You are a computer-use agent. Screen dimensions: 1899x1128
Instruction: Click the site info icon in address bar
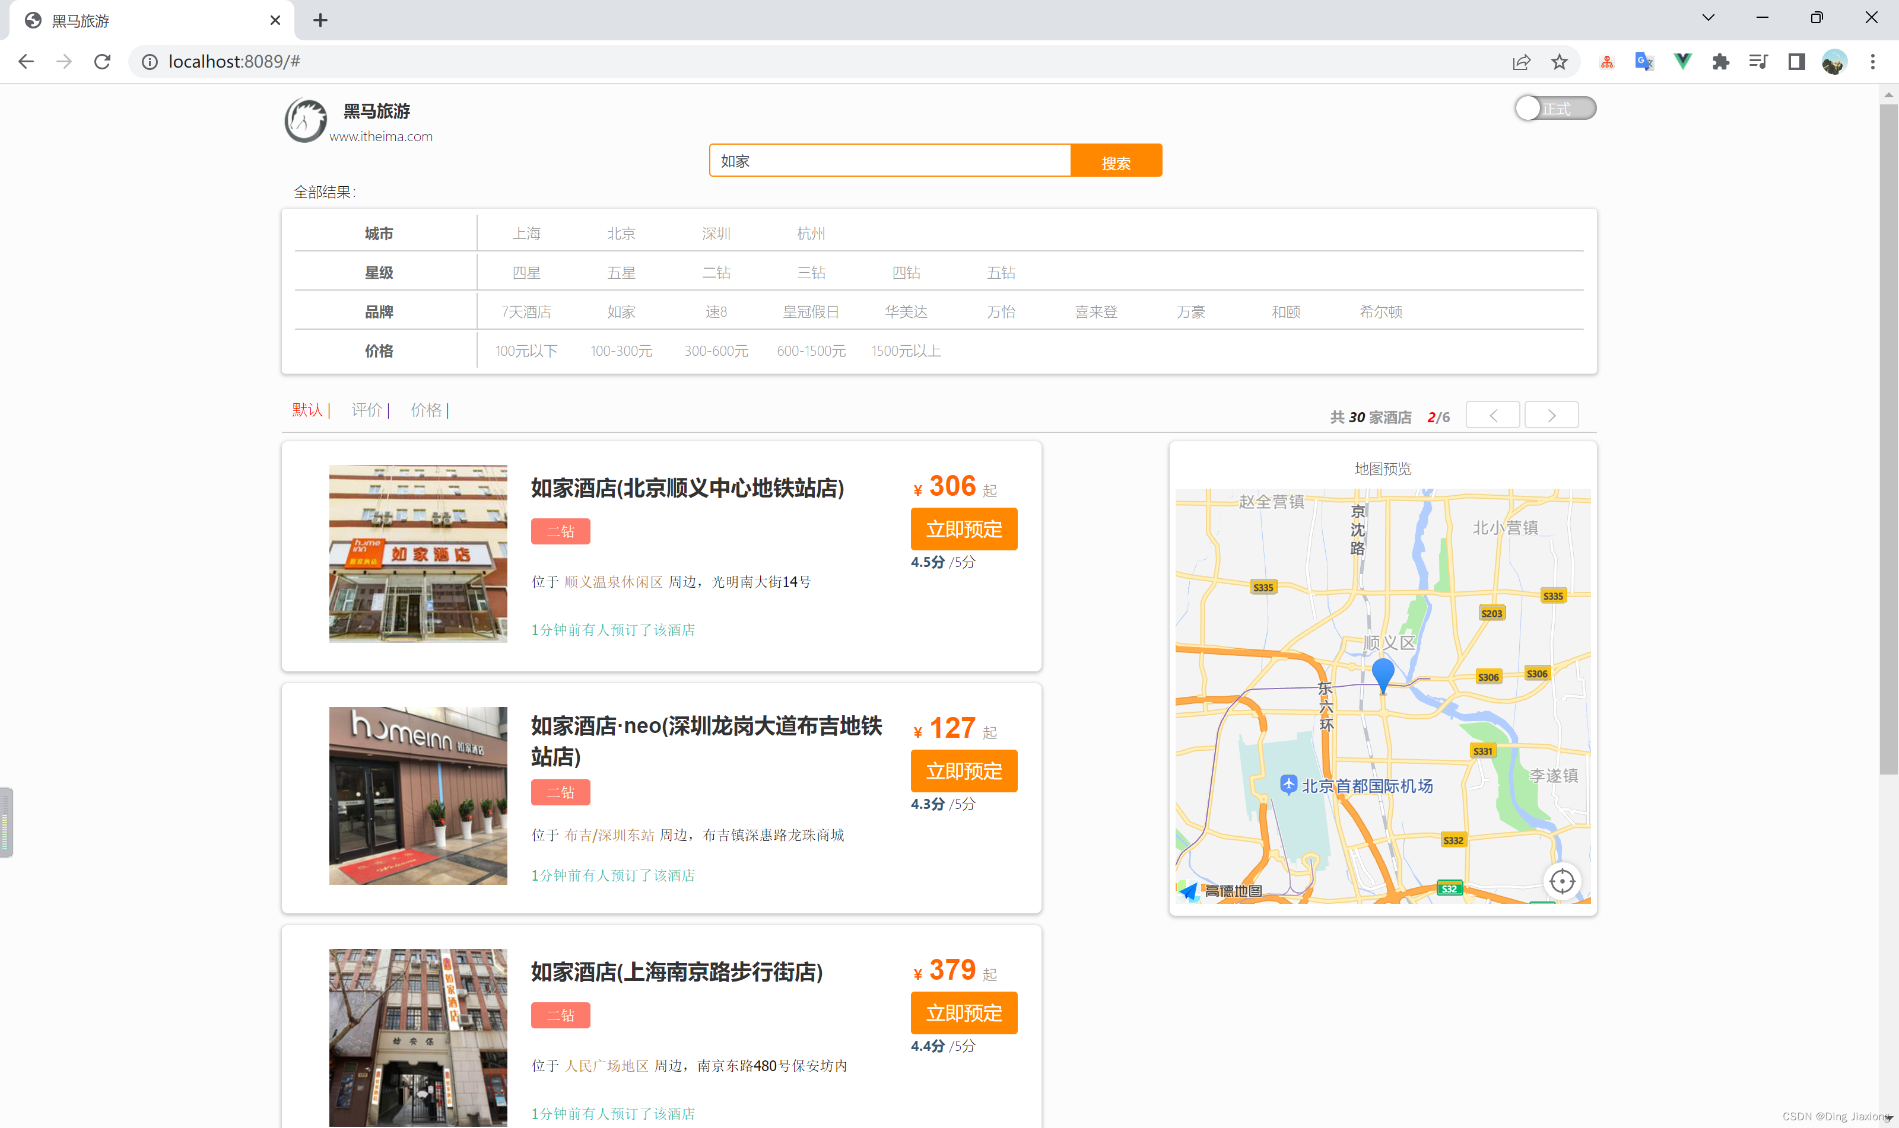click(x=150, y=62)
